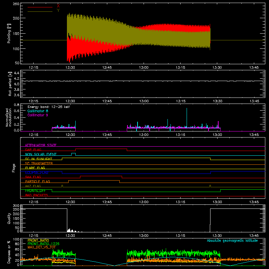This screenshot has height=269, width=269.
Task: Click the 'Energy band: 12-25 keV' text
Action: [49, 107]
